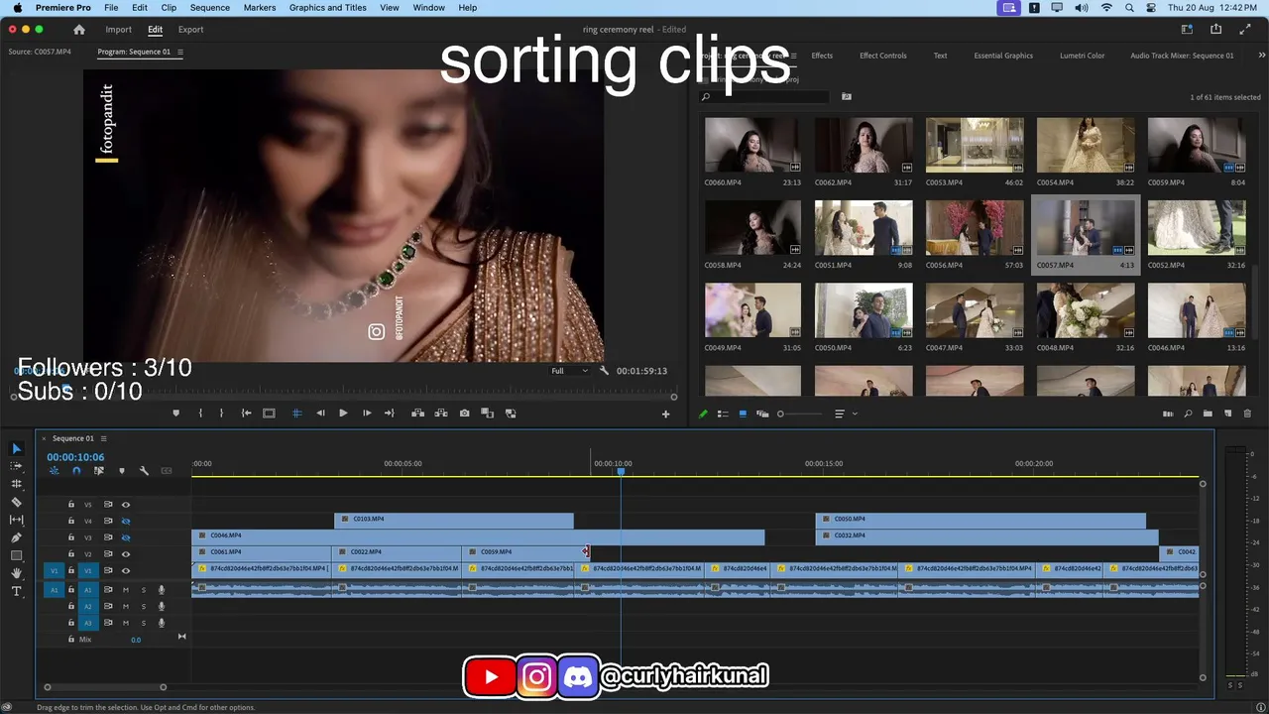Create a new bin in Project panel
The height and width of the screenshot is (714, 1269).
pos(1208,414)
